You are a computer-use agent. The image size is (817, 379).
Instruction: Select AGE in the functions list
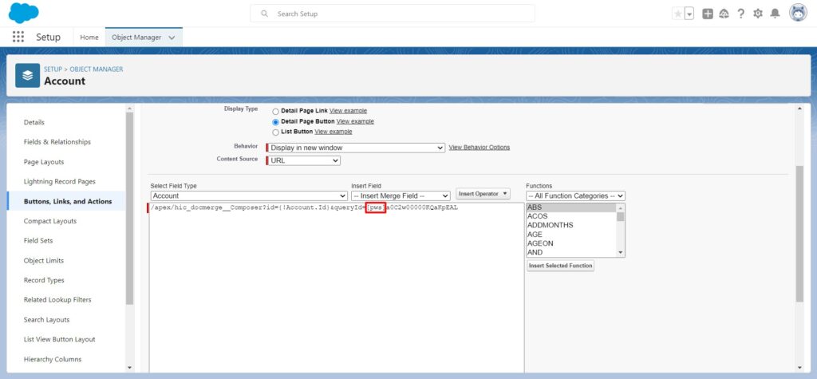(571, 235)
